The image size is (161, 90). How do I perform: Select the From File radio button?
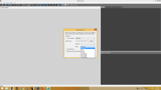[x=66, y=41]
